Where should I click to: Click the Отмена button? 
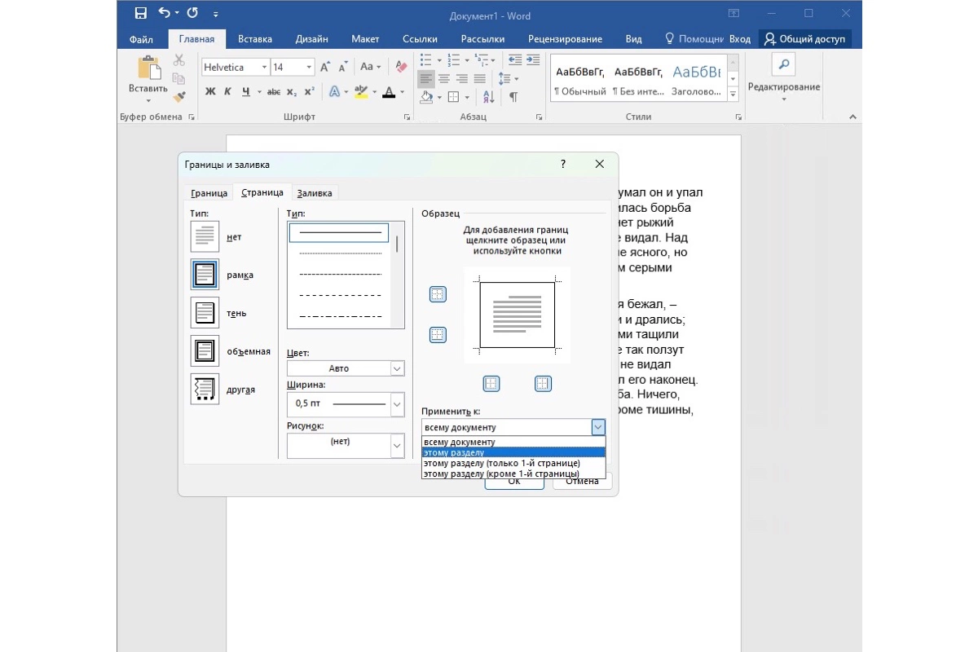coord(582,481)
